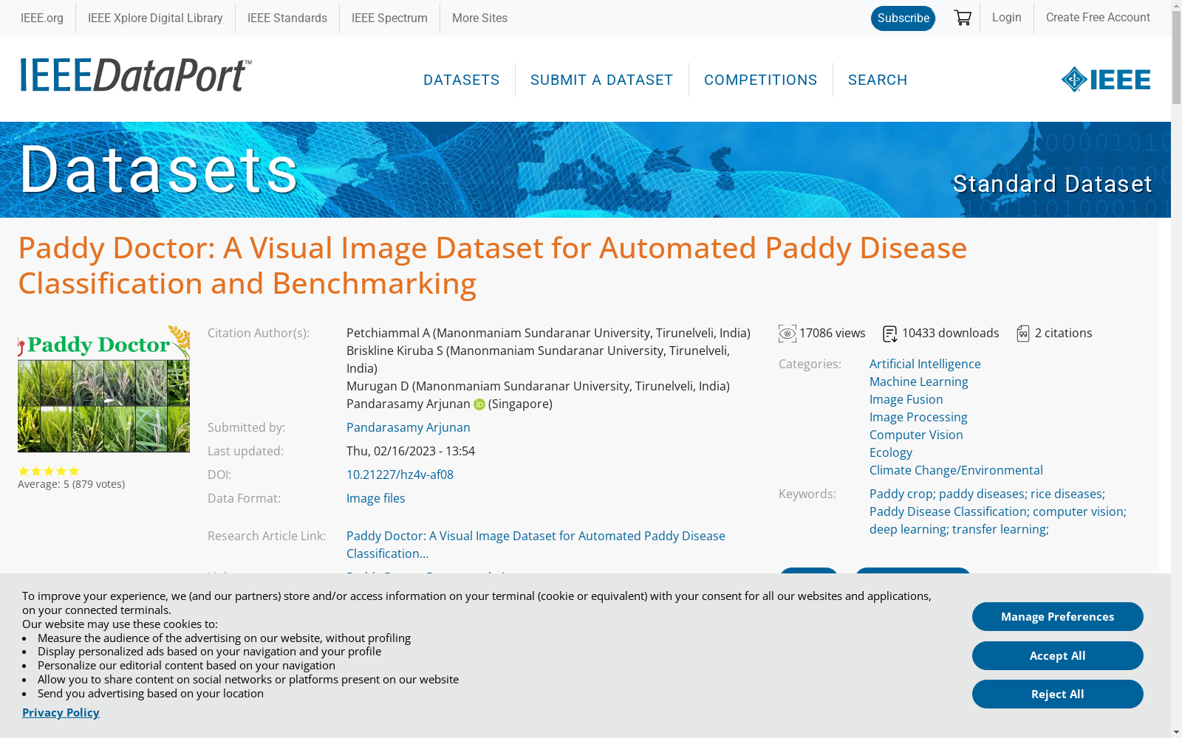Viewport: 1182px width, 738px height.
Task: Open the shopping cart icon
Action: [962, 18]
